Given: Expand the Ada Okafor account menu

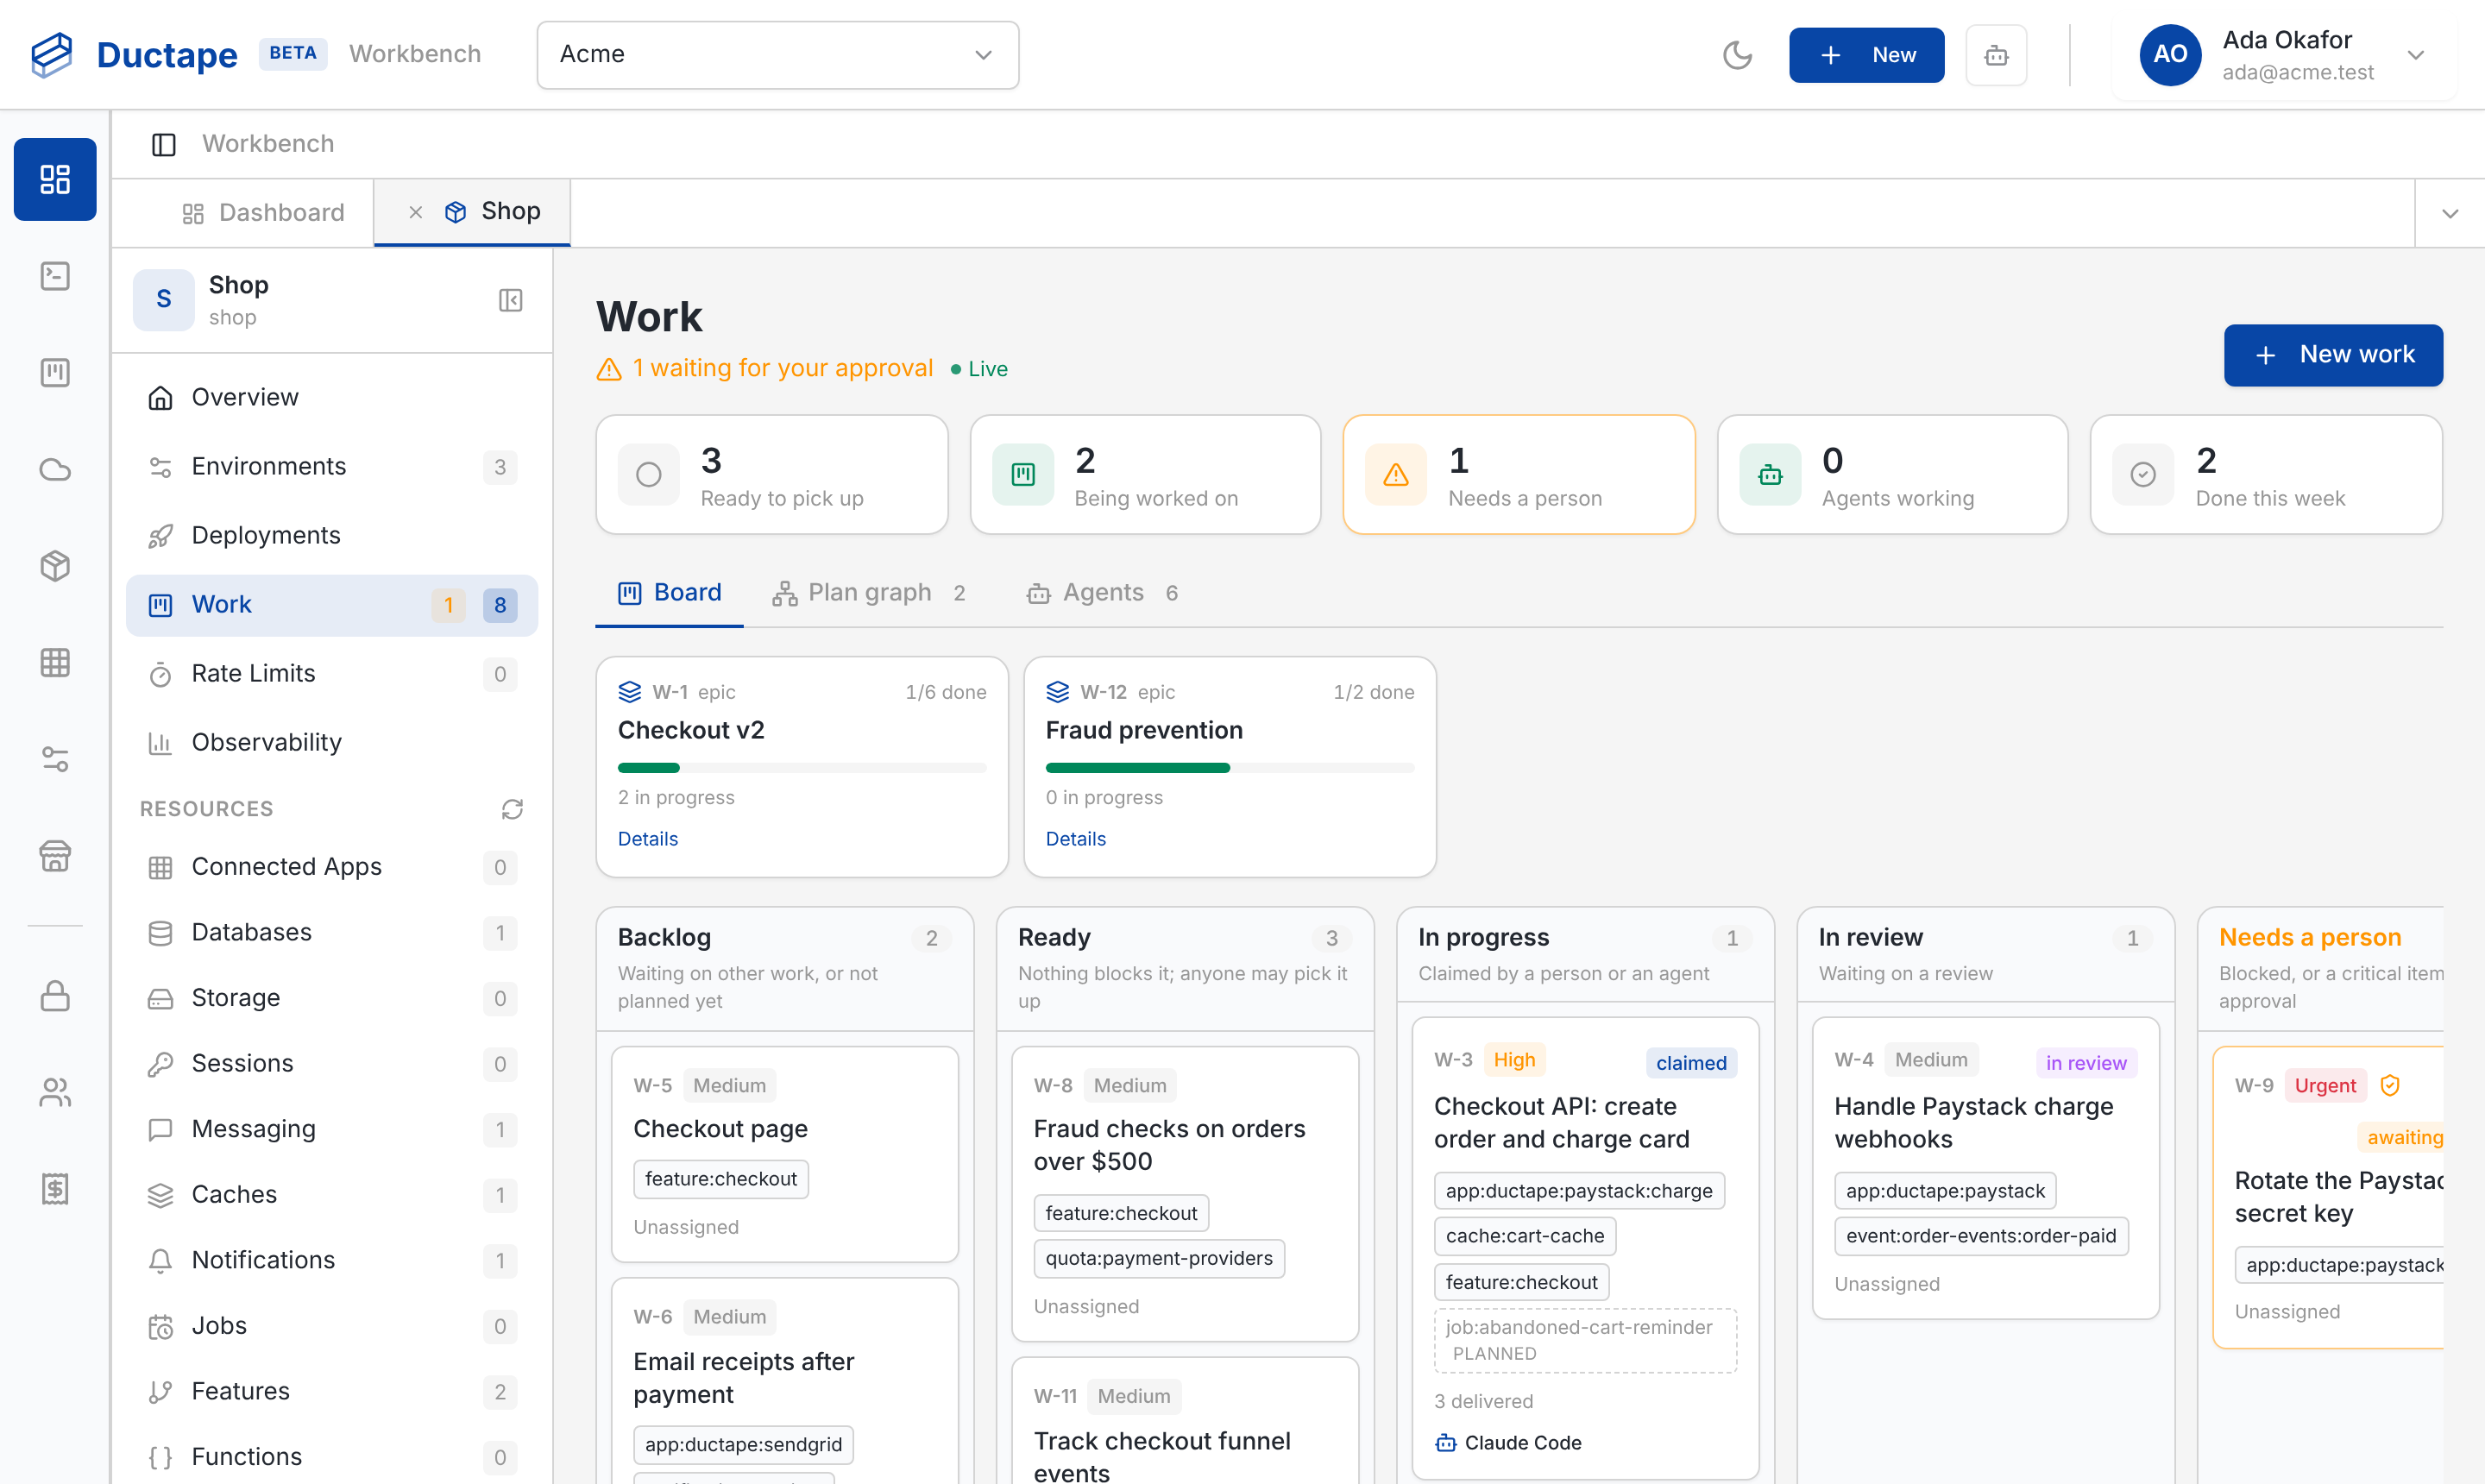Looking at the screenshot, I should [2285, 55].
